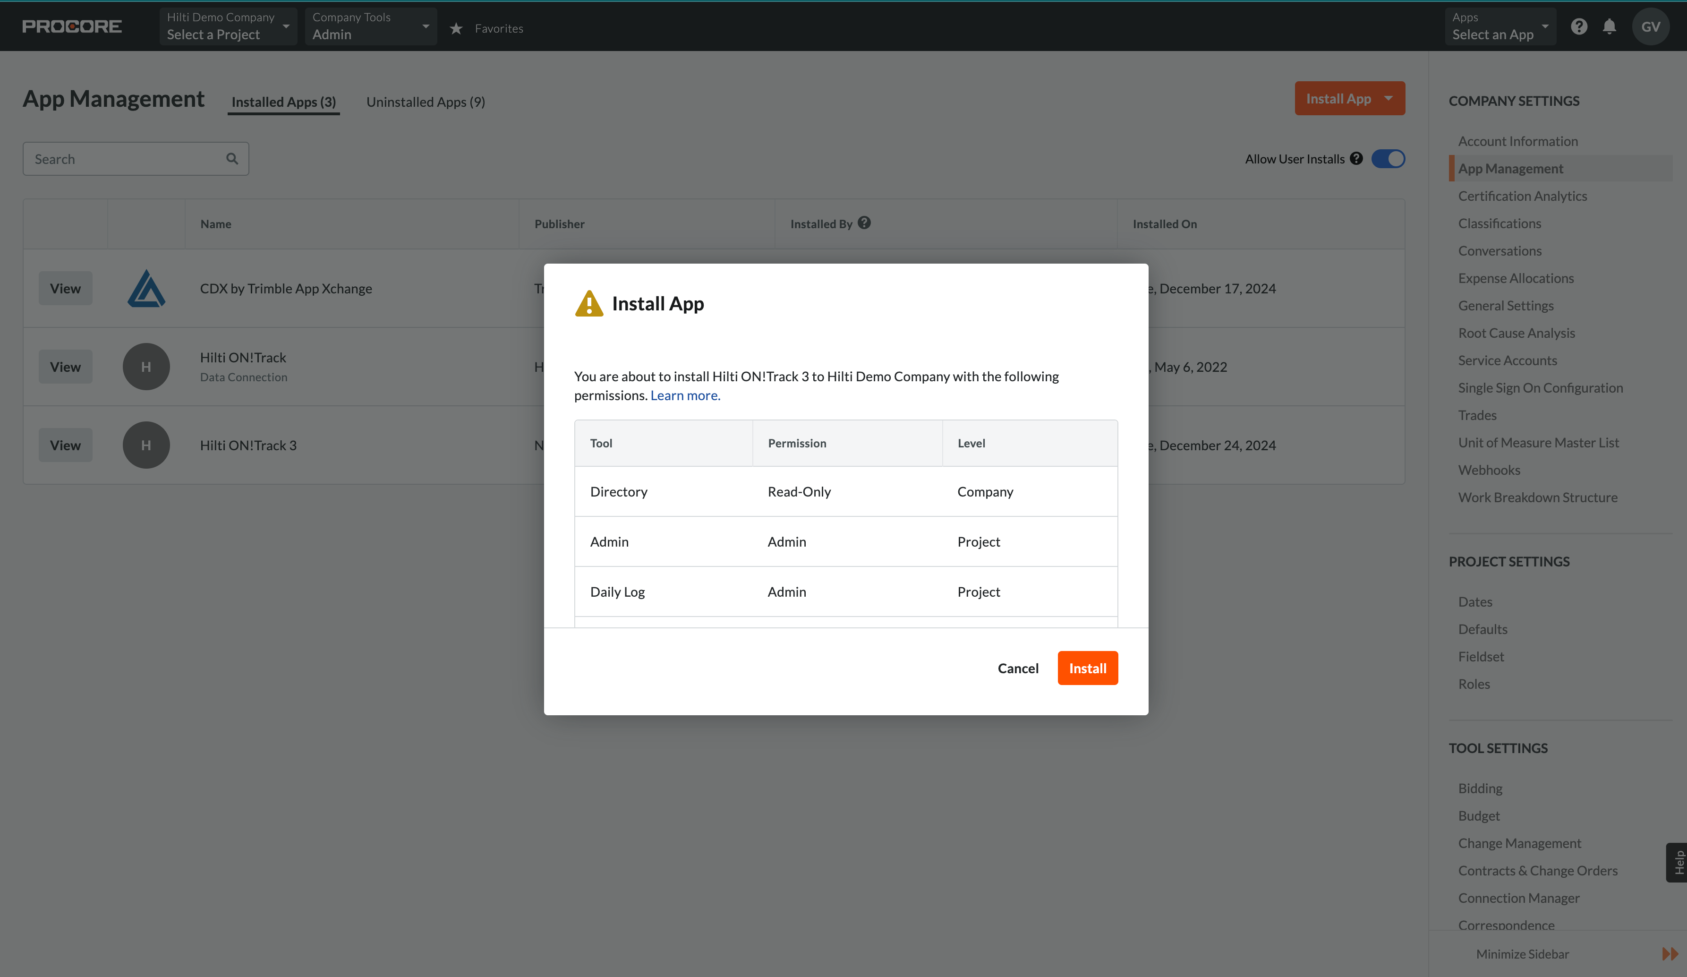This screenshot has height=977, width=1687.
Task: Open Certification Analytics settings
Action: (1523, 196)
